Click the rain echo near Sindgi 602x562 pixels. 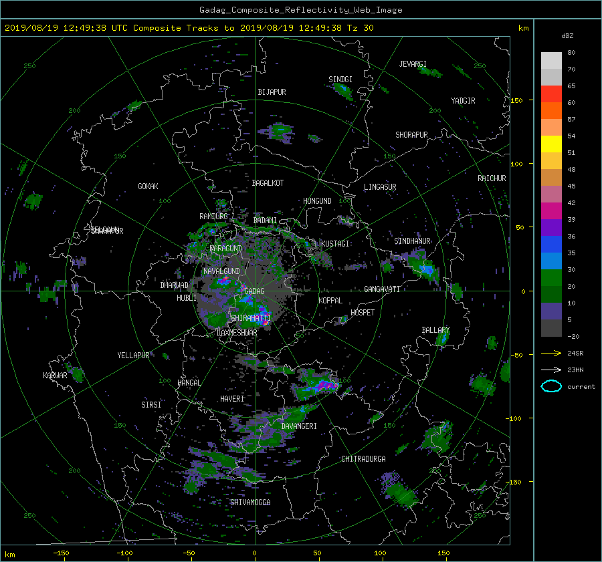coord(342,90)
